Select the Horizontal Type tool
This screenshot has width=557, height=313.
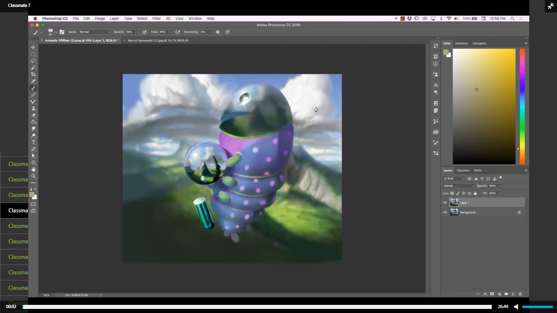[x=33, y=142]
